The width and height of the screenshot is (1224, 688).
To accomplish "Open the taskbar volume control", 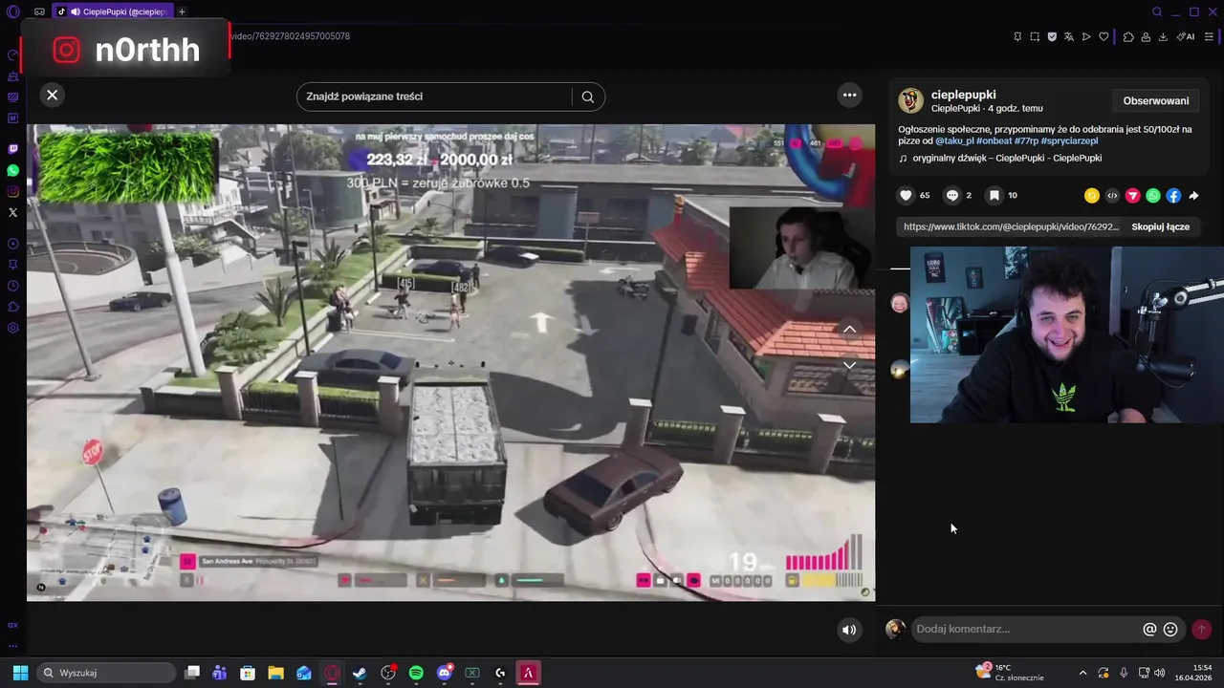I will [x=1159, y=673].
